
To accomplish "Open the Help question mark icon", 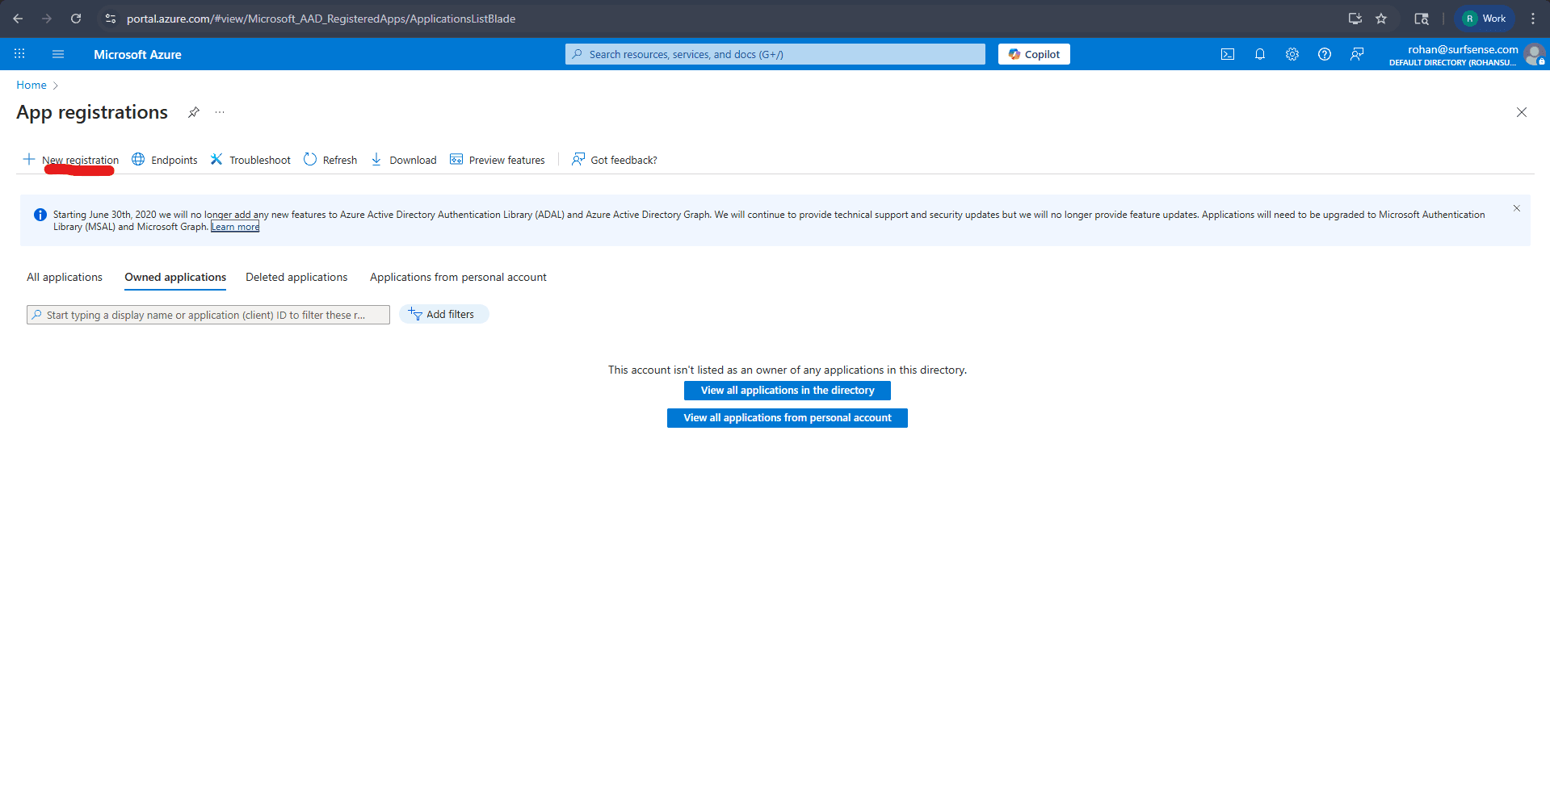I will tap(1324, 54).
